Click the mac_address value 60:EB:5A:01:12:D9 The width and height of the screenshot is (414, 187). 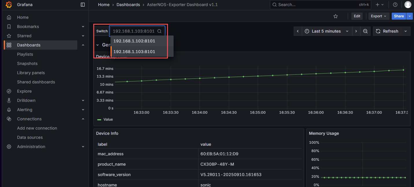click(219, 154)
